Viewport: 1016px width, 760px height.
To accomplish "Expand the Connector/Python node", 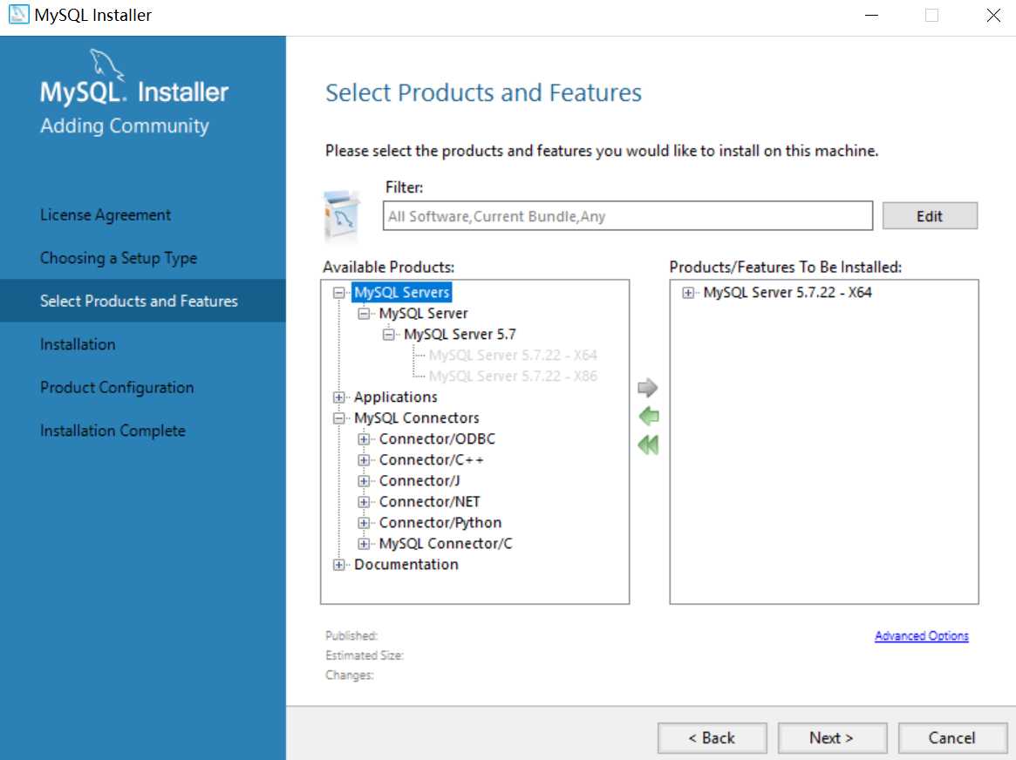I will coord(364,522).
